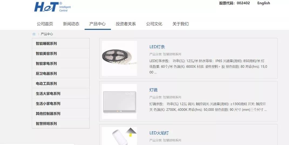Open 关于我们 navigation item

[x=181, y=24]
